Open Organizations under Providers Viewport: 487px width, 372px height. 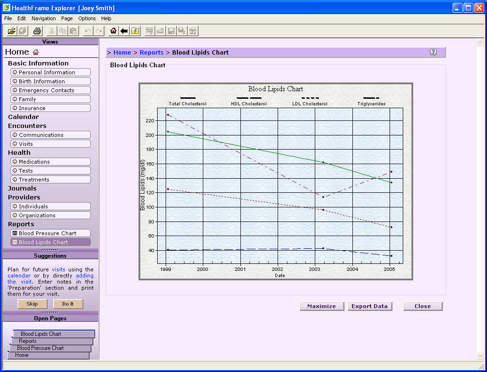(51, 215)
